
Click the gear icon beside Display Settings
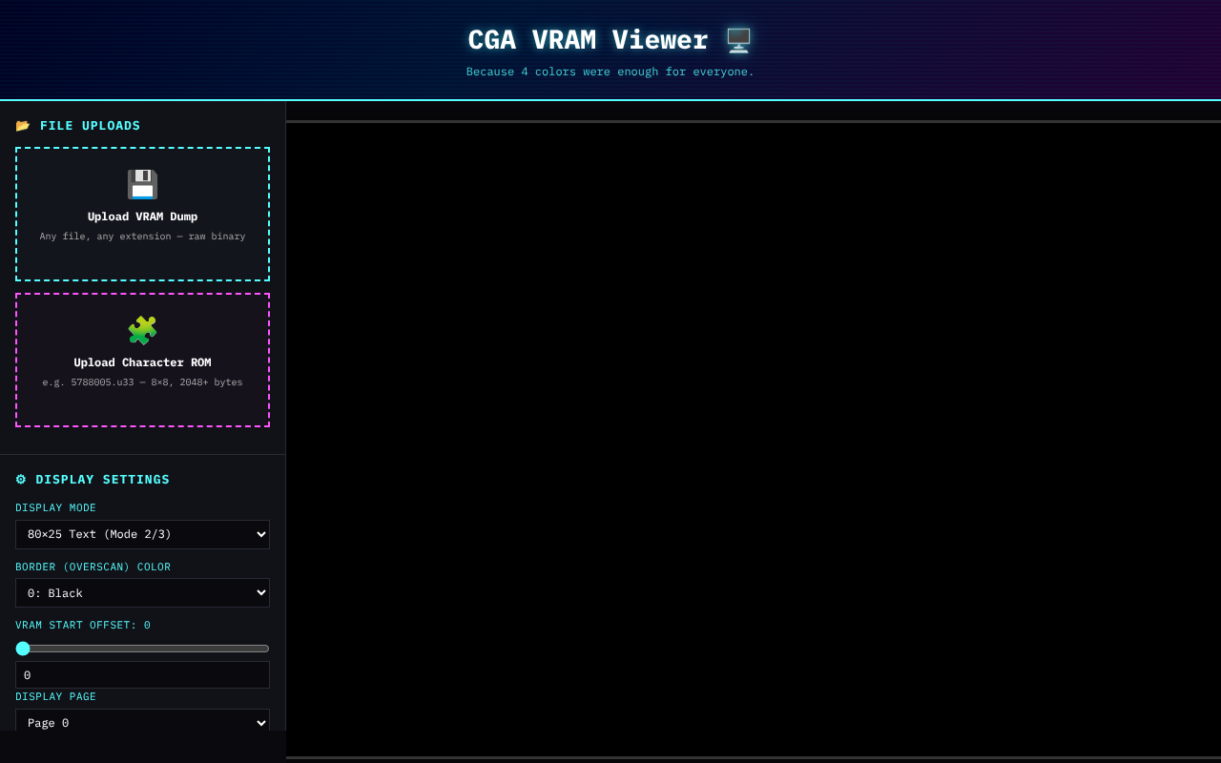(21, 480)
